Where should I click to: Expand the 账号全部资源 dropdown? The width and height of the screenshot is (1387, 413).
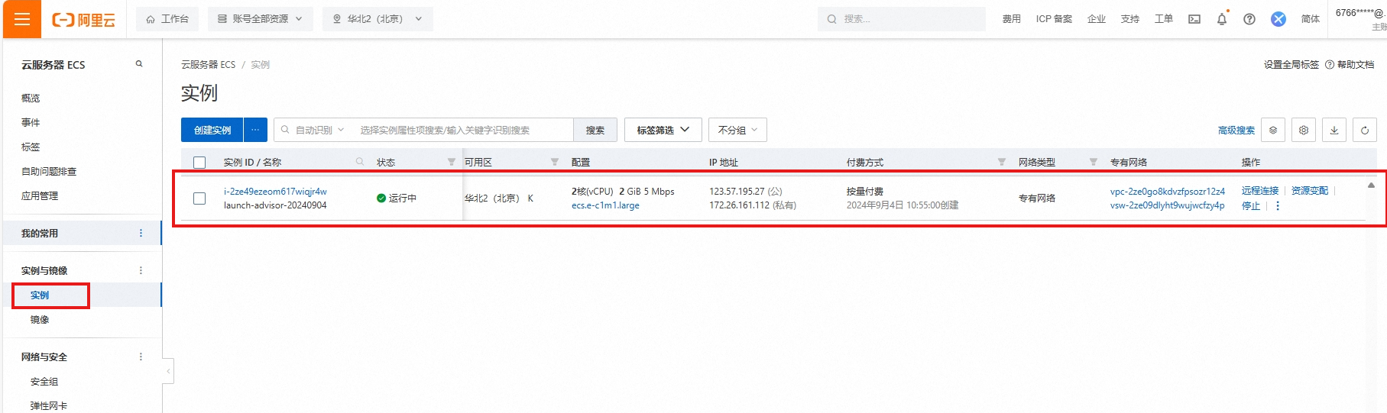coord(261,19)
